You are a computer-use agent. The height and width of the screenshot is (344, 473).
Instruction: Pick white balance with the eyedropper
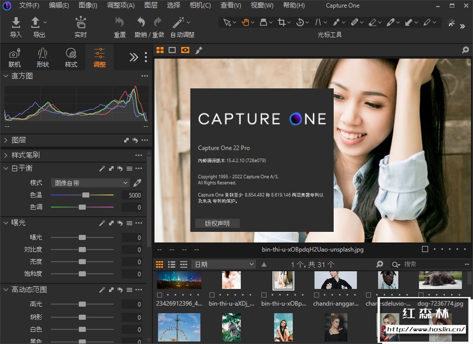click(x=137, y=183)
